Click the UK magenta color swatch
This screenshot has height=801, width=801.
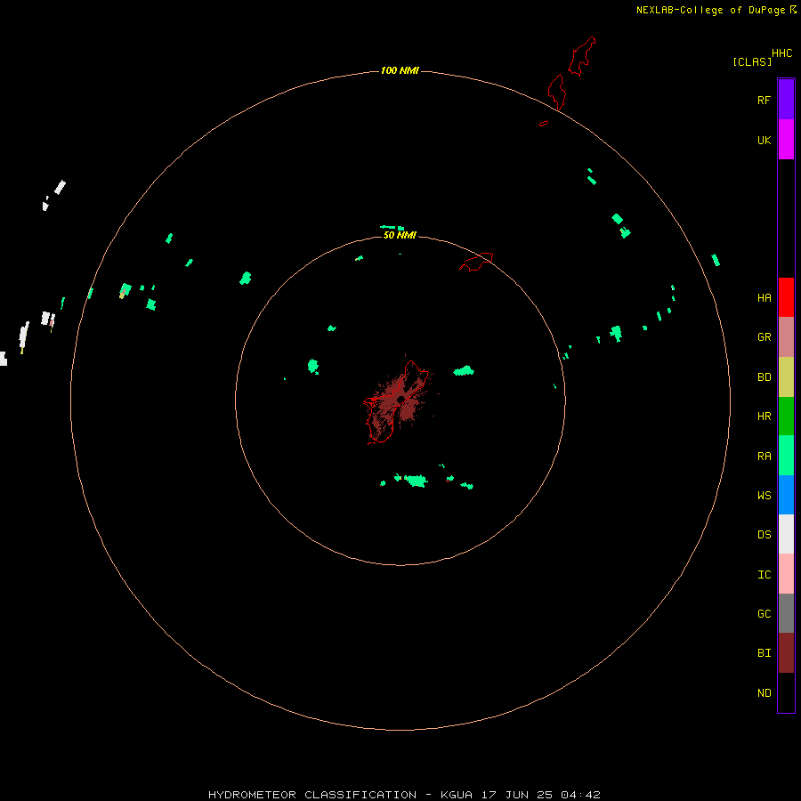tap(786, 140)
